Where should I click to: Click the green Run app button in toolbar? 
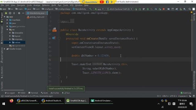[x=136, y=9]
